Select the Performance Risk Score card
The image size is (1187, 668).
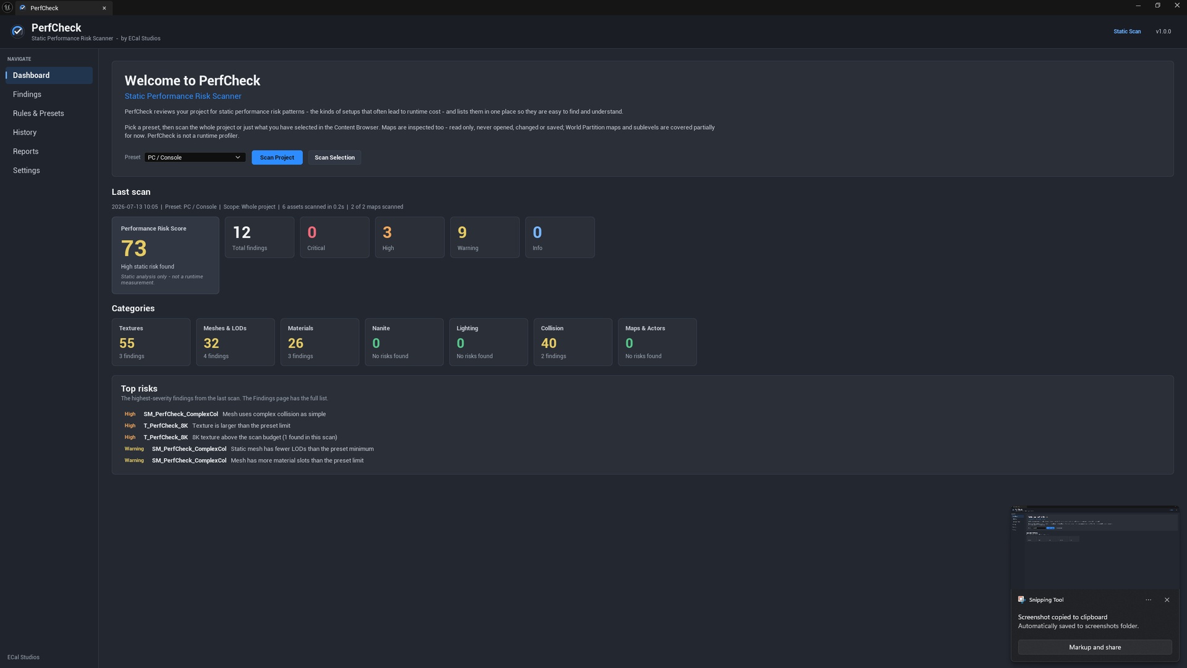pos(165,255)
